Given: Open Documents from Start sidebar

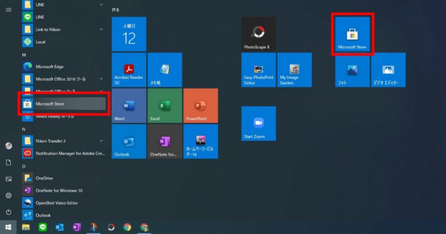Looking at the screenshot, I should 8,162.
